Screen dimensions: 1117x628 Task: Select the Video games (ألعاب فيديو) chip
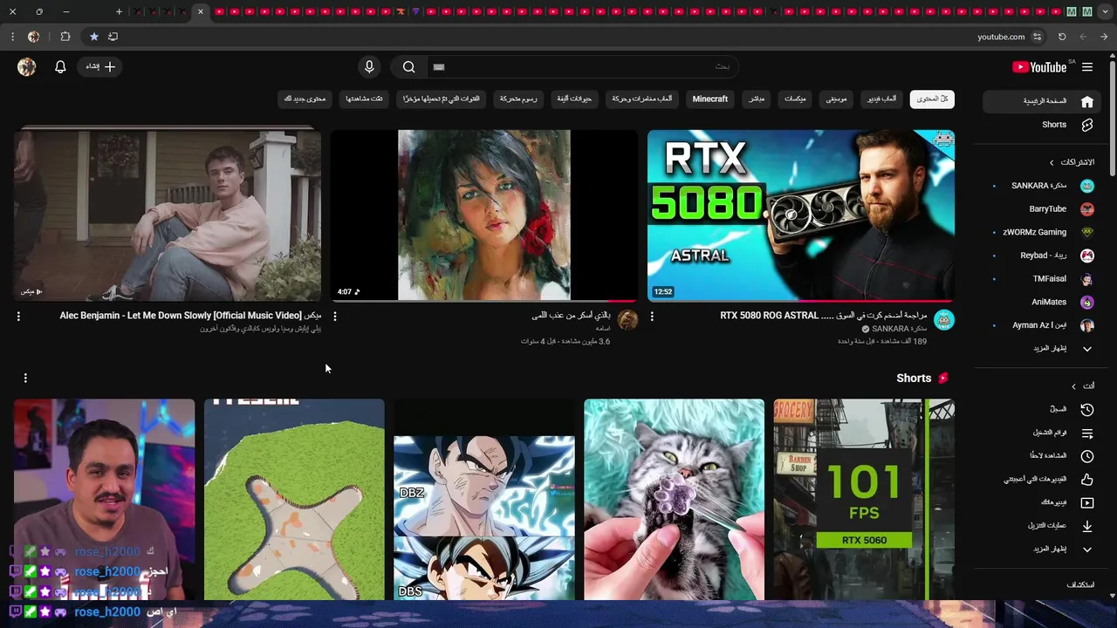[x=881, y=99]
